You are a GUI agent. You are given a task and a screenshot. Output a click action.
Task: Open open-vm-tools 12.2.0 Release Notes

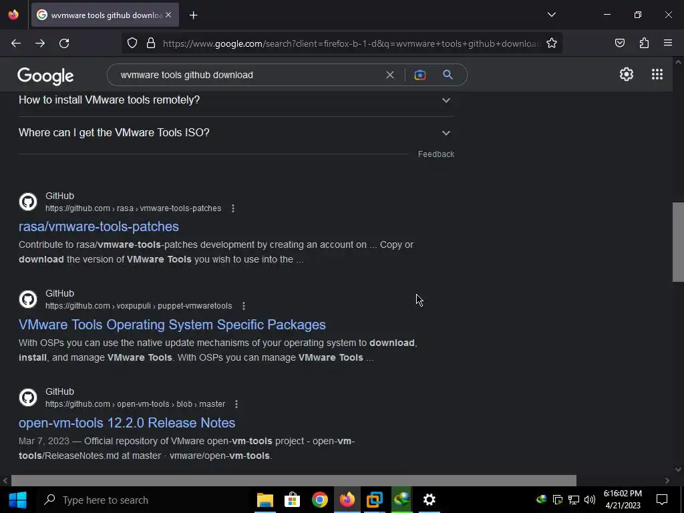(127, 423)
